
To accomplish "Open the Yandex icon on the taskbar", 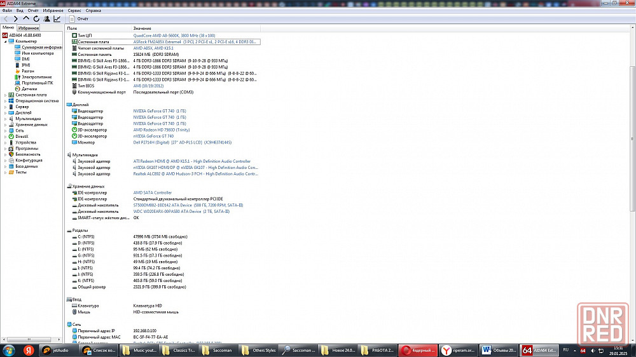I will click(x=29, y=350).
